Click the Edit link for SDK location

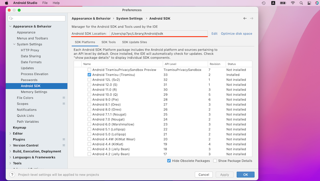214,33
